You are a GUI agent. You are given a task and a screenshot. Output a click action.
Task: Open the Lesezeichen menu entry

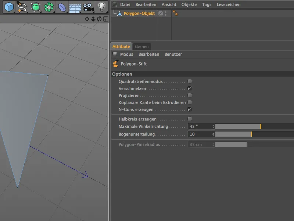(x=229, y=4)
